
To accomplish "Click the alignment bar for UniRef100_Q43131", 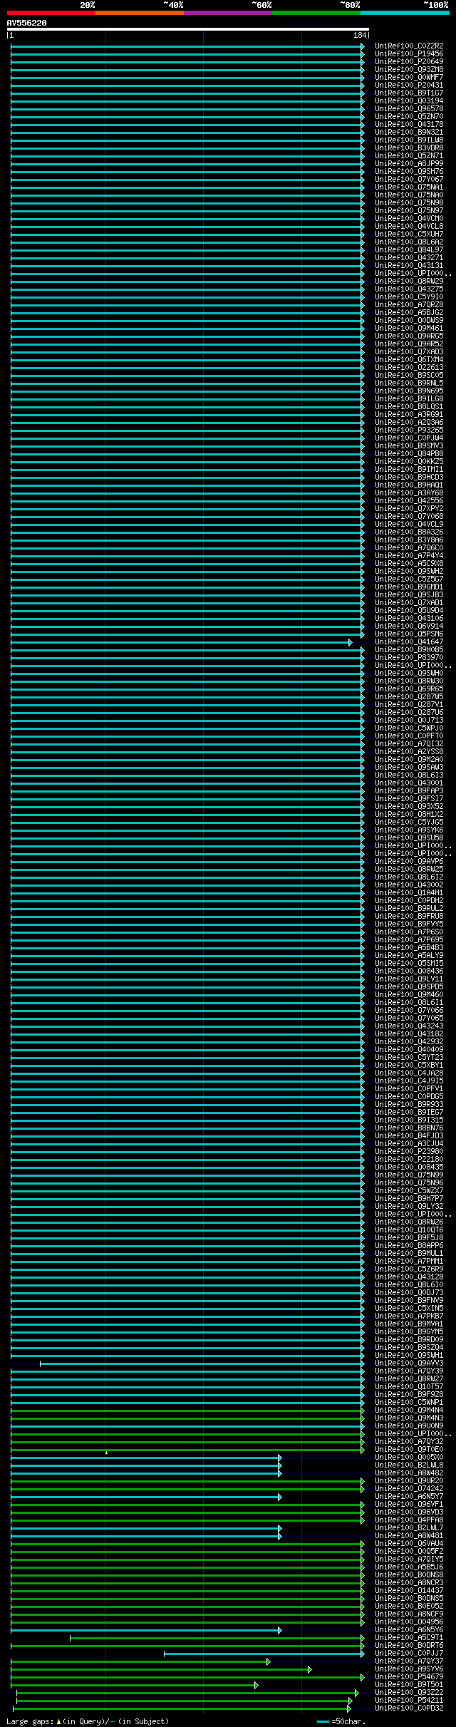I will point(187,266).
